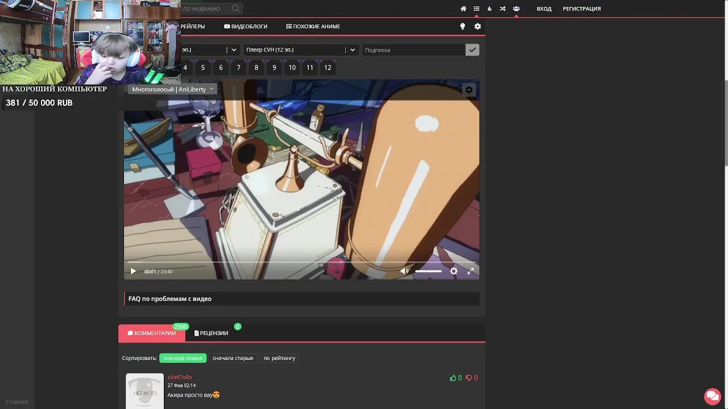The height and width of the screenshot is (409, 728).
Task: Sort comments by сначала новые
Action: [x=183, y=358]
